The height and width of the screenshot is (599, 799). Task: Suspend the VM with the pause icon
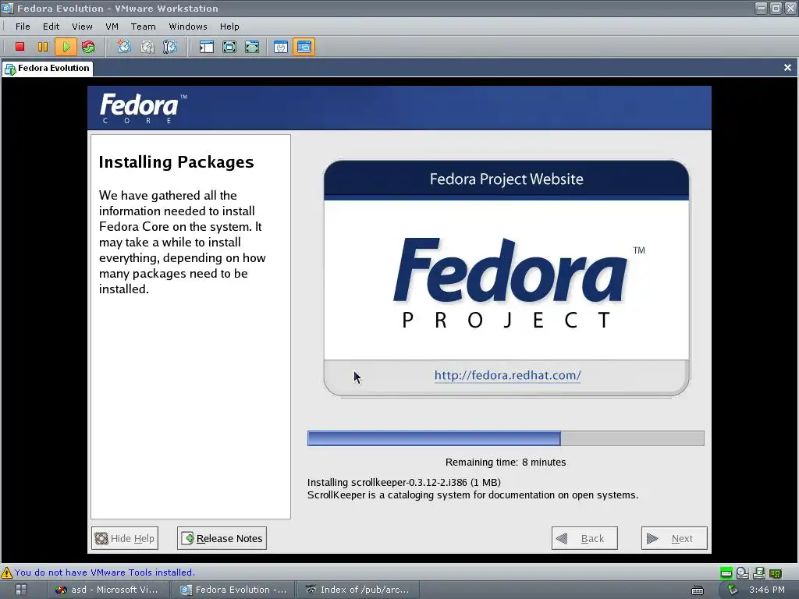(x=43, y=47)
